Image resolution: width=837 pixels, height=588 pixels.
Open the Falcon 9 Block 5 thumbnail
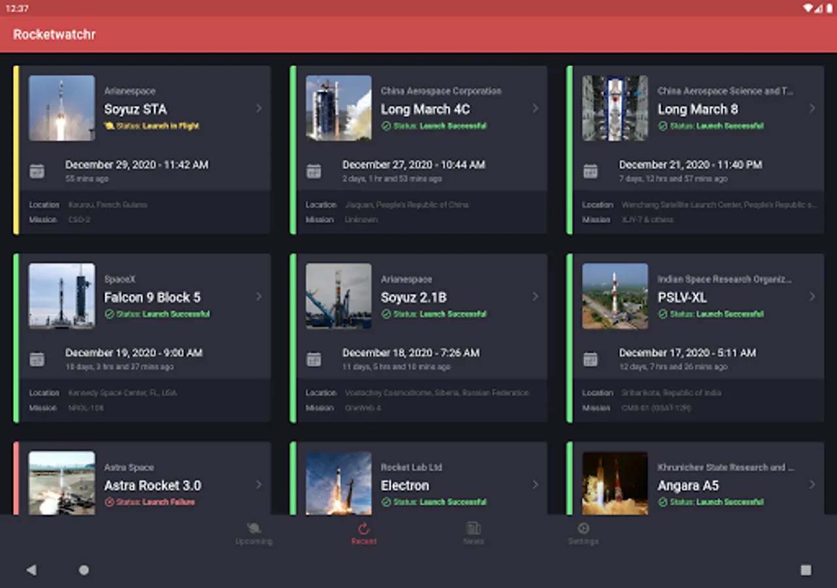click(x=61, y=296)
